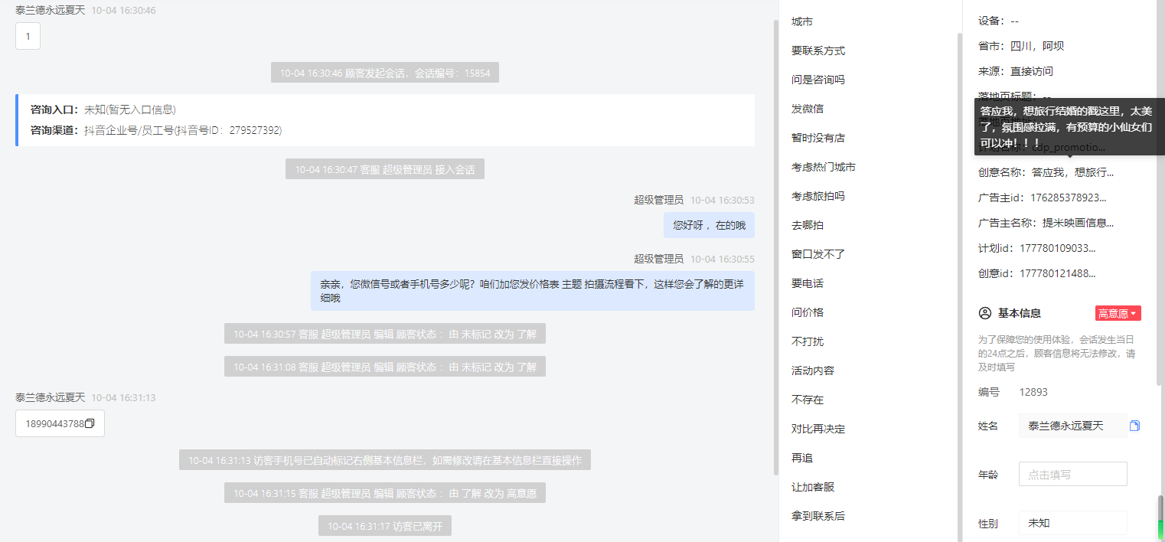The height and width of the screenshot is (542, 1165).
Task: Select quick reply 考虑热门城市
Action: coord(824,167)
